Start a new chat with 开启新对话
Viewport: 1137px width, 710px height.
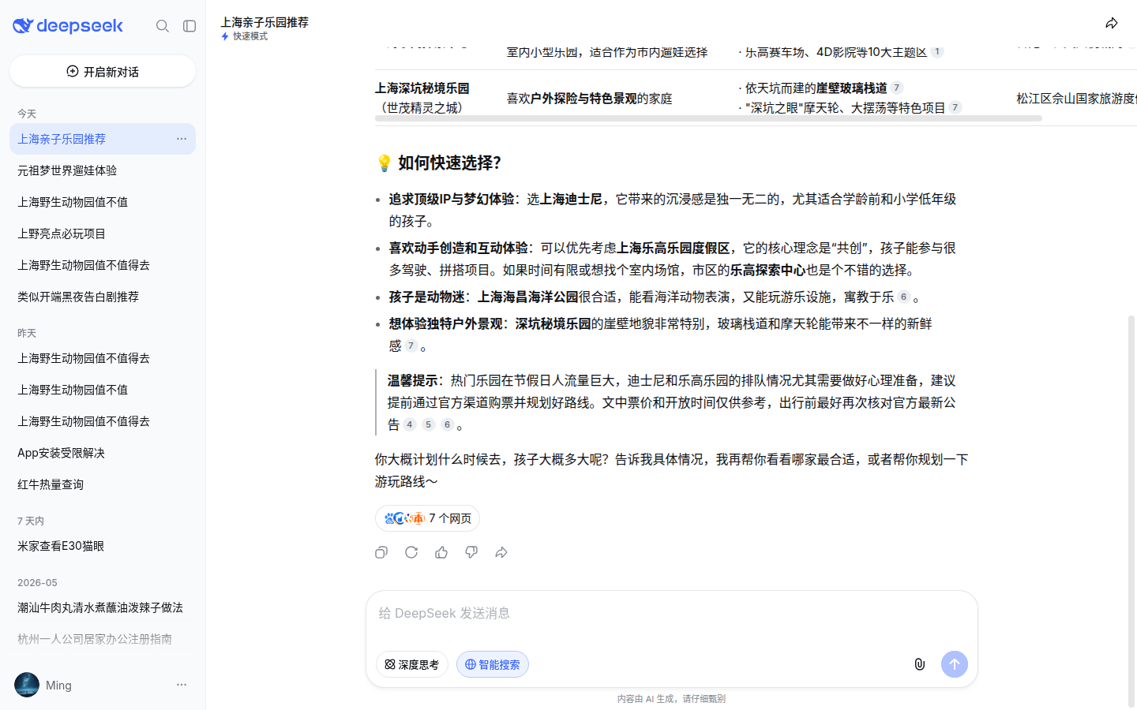[x=103, y=71]
